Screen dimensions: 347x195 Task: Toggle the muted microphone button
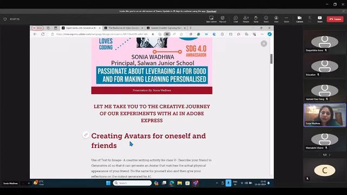click(x=310, y=19)
